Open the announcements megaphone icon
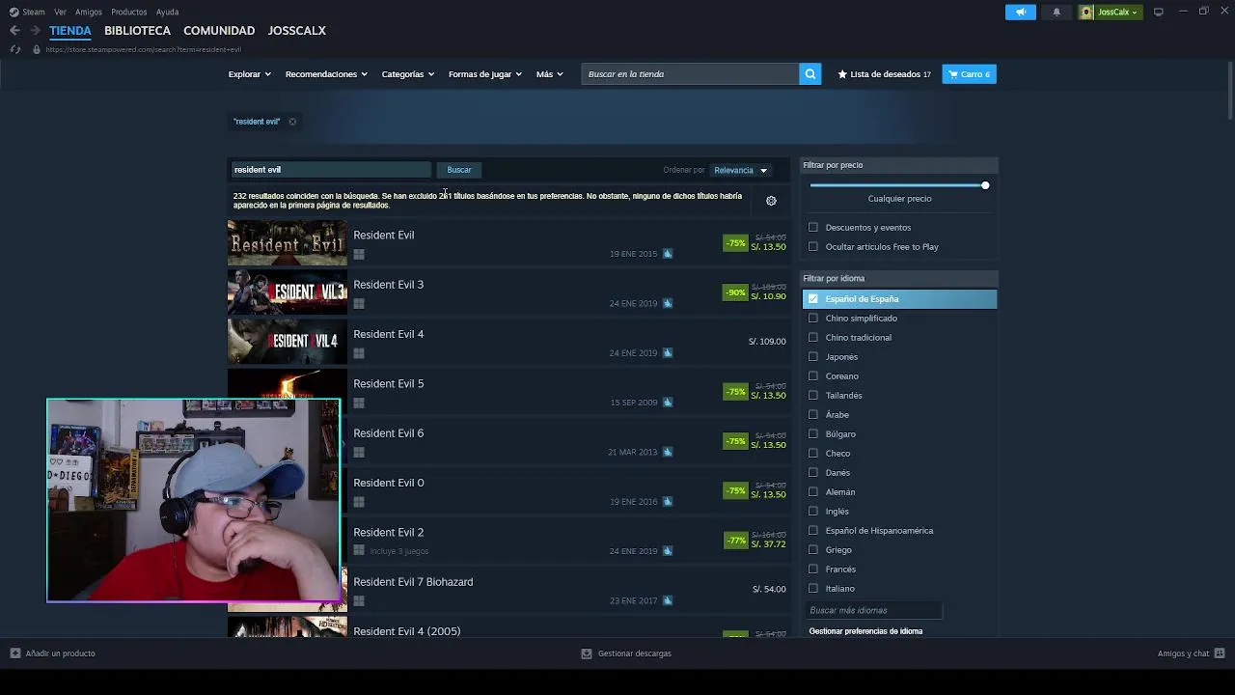This screenshot has width=1235, height=695. [1021, 12]
